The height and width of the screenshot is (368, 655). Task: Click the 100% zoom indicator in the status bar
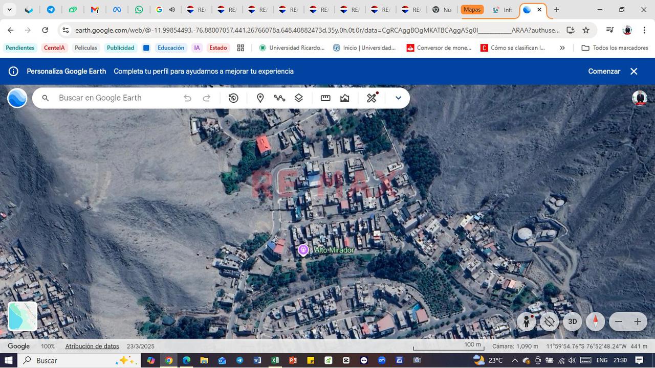click(48, 346)
